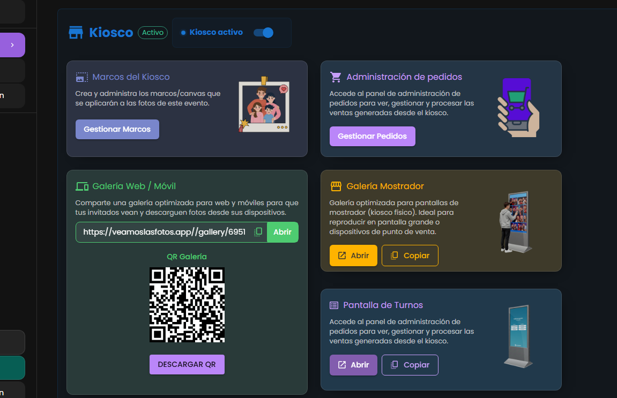Click the Galería Web / Móvil devices icon
This screenshot has height=398, width=617.
pos(82,186)
